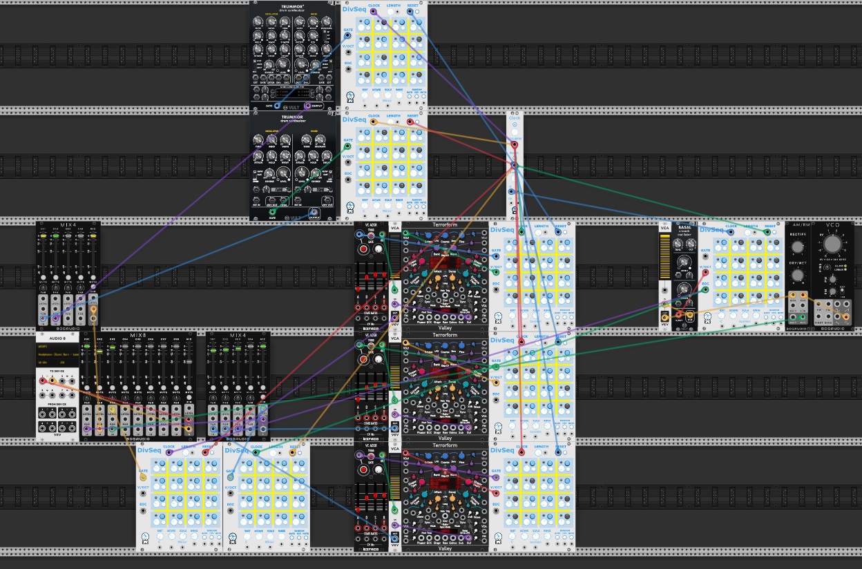862x569 pixels.
Task: Click Trummor 2's GATE input jack
Action: (277, 106)
